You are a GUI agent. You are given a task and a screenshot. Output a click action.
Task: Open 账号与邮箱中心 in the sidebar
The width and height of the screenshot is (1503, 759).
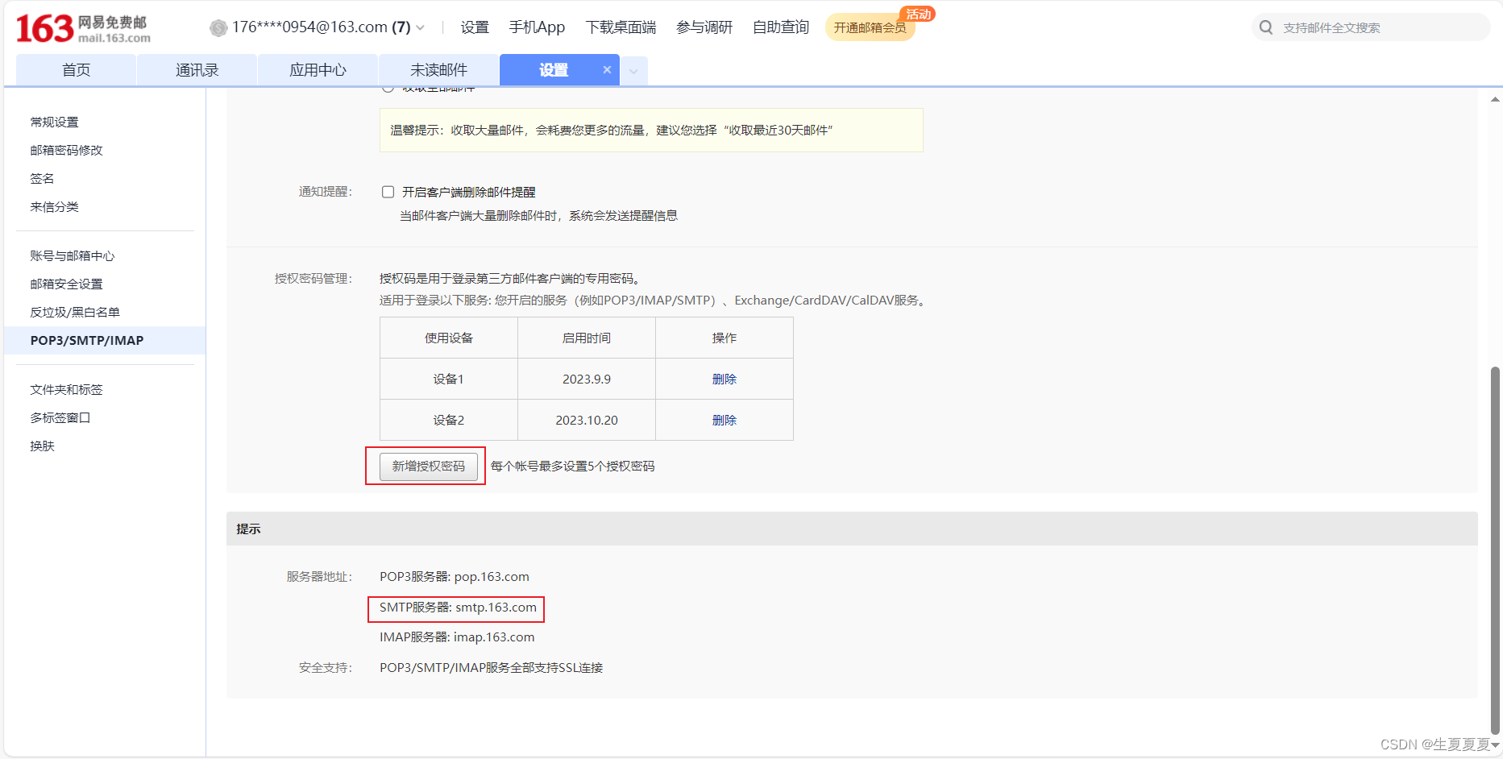coord(73,255)
